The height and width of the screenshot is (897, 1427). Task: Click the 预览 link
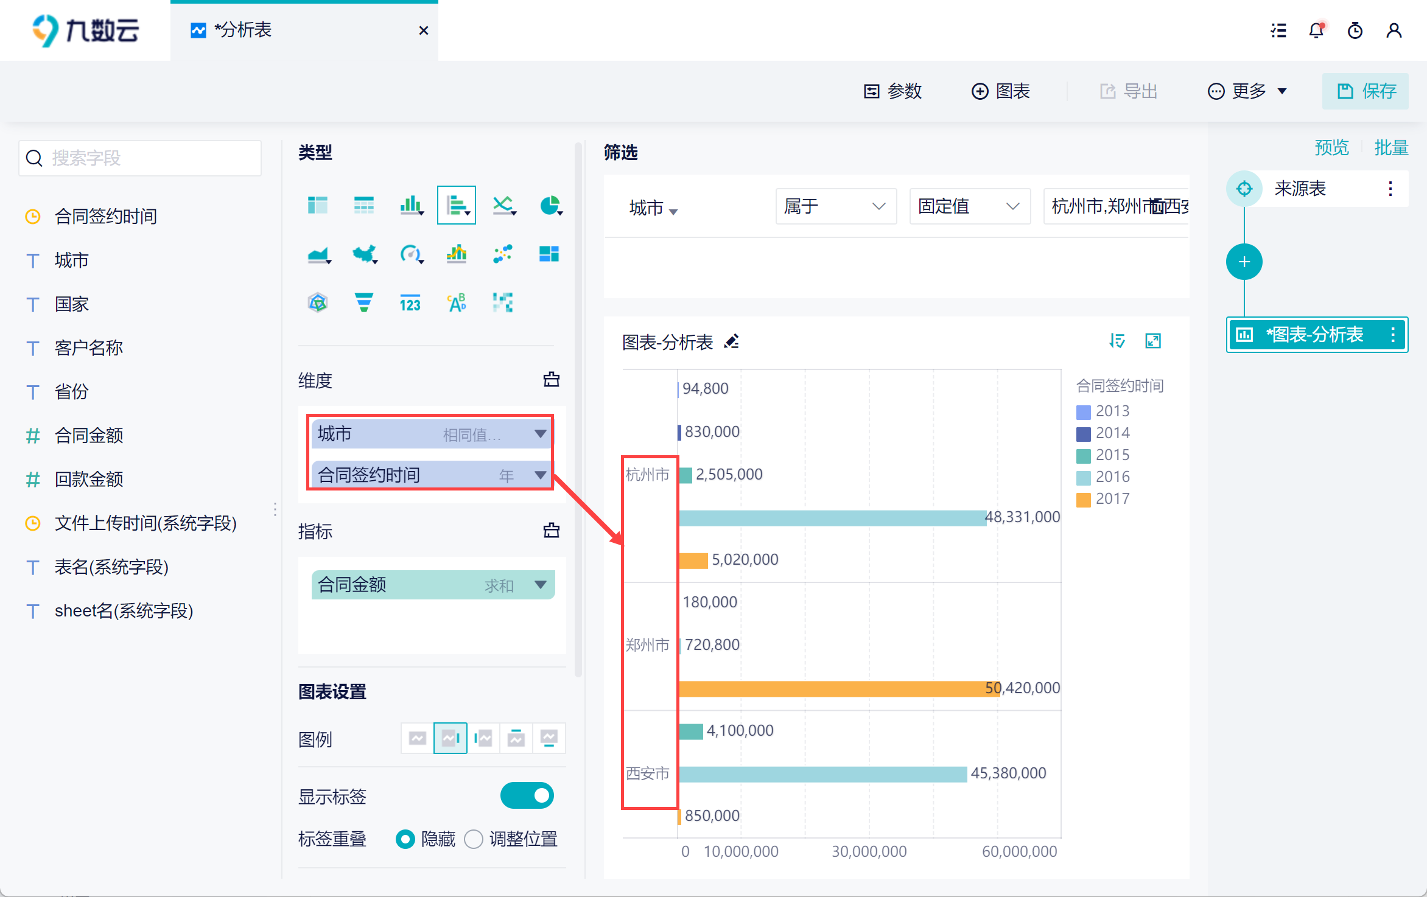click(1331, 148)
